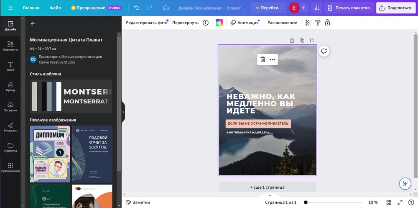The width and height of the screenshot is (418, 208).
Task: Open the Draw sidebar panel
Action: (x=10, y=127)
